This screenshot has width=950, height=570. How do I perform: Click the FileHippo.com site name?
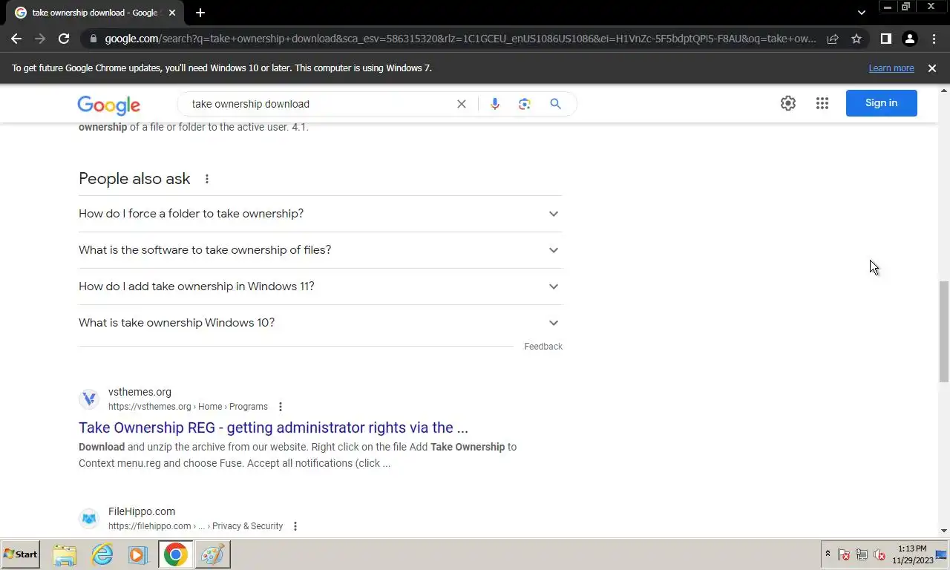point(142,511)
